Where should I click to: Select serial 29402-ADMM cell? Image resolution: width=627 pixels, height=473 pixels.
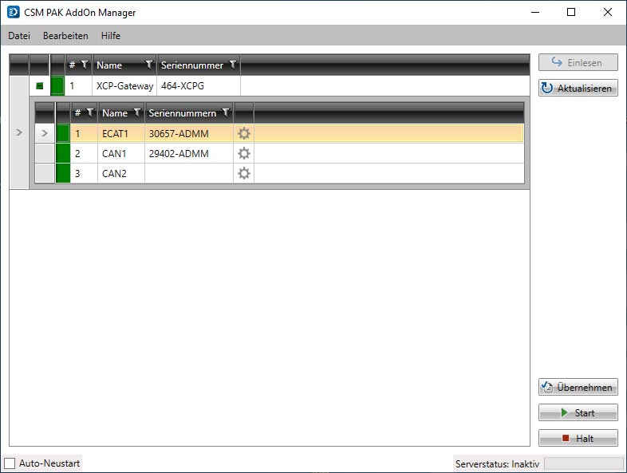point(189,153)
